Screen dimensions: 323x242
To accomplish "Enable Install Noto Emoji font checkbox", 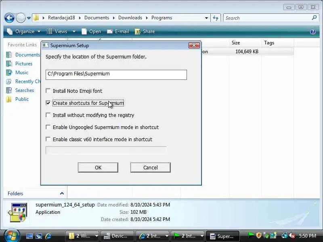I will (x=48, y=91).
